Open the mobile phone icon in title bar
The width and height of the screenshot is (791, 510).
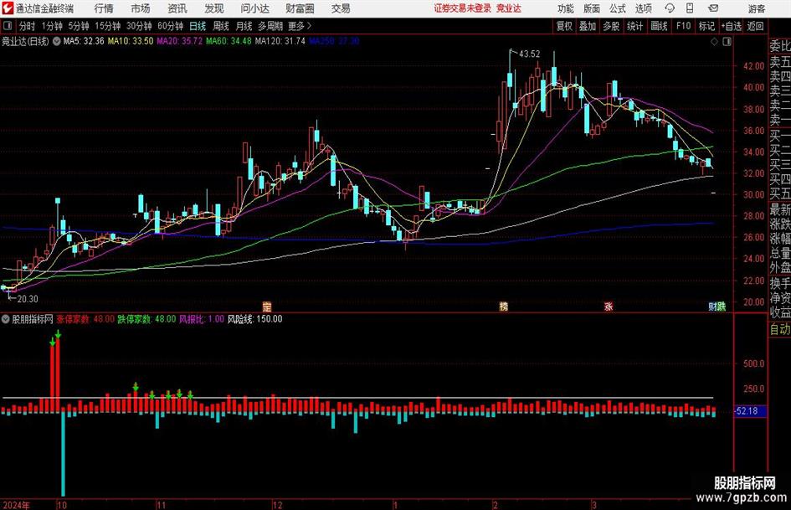[690, 8]
